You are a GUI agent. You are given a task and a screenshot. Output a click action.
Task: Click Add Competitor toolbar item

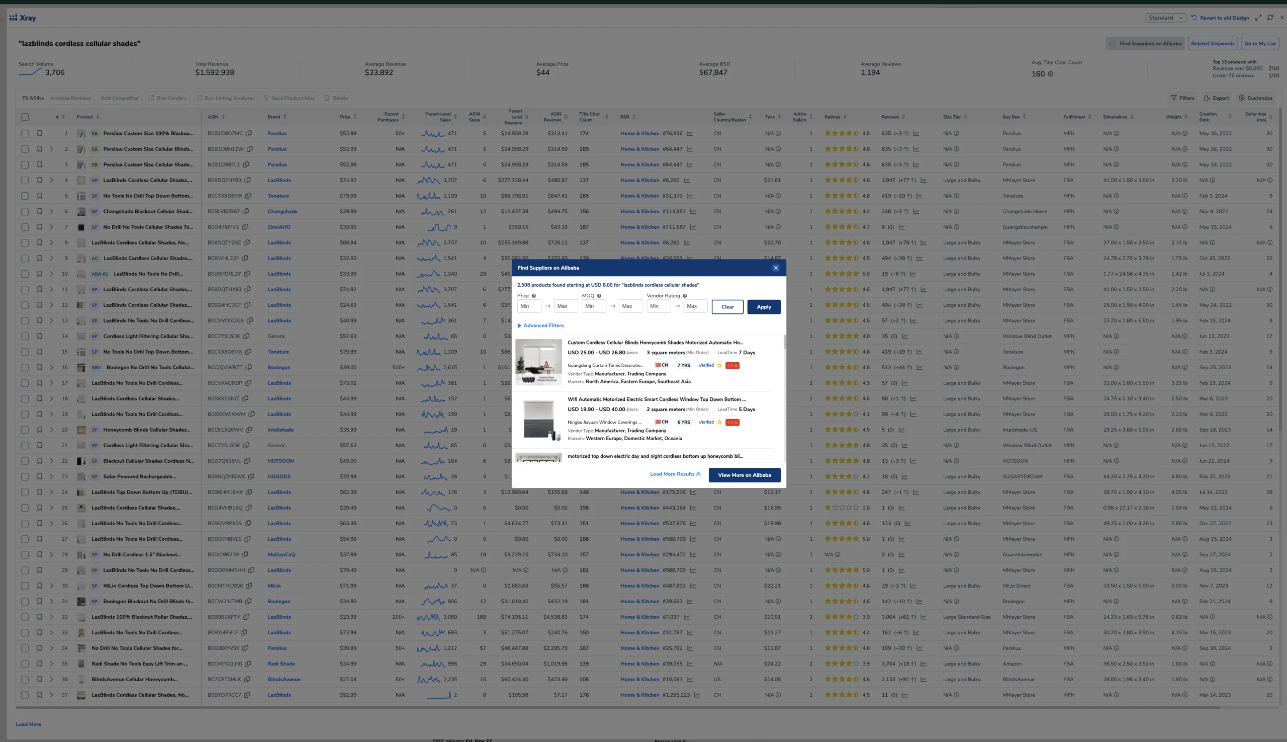(x=120, y=98)
